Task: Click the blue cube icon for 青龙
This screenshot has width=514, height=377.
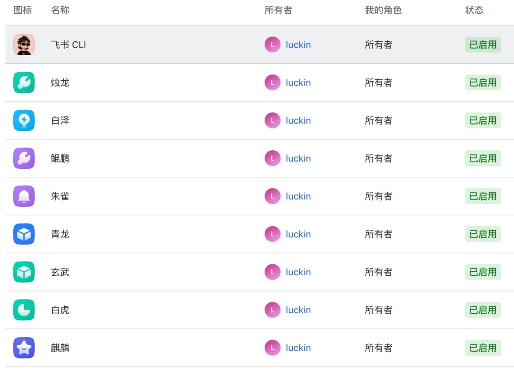Action: (24, 234)
